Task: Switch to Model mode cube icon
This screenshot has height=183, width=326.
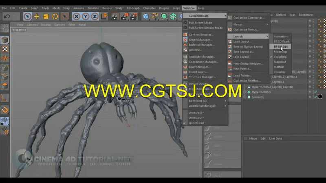Action: point(4,40)
